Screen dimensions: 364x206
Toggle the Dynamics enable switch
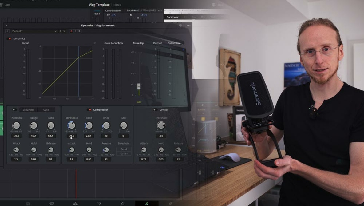pos(9,38)
